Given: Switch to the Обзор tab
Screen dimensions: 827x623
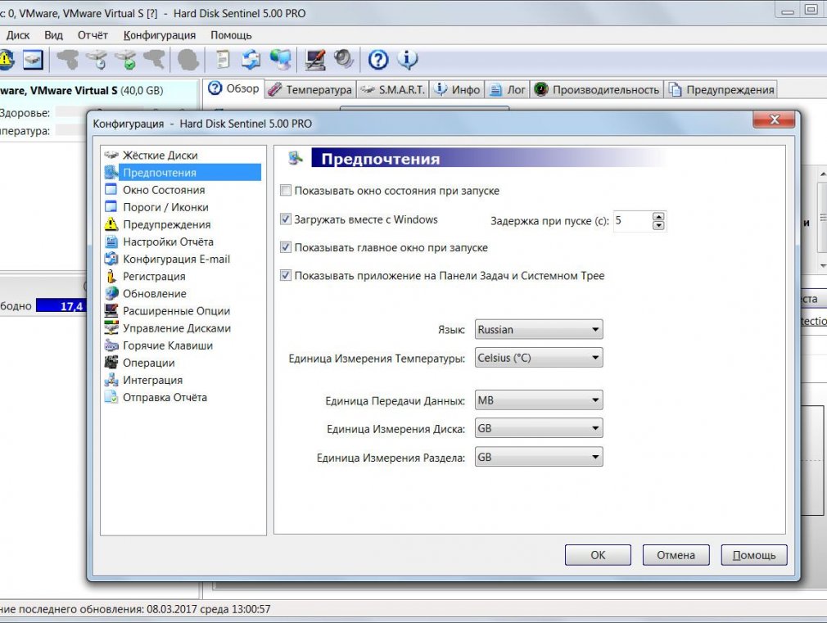Looking at the screenshot, I should [x=233, y=88].
